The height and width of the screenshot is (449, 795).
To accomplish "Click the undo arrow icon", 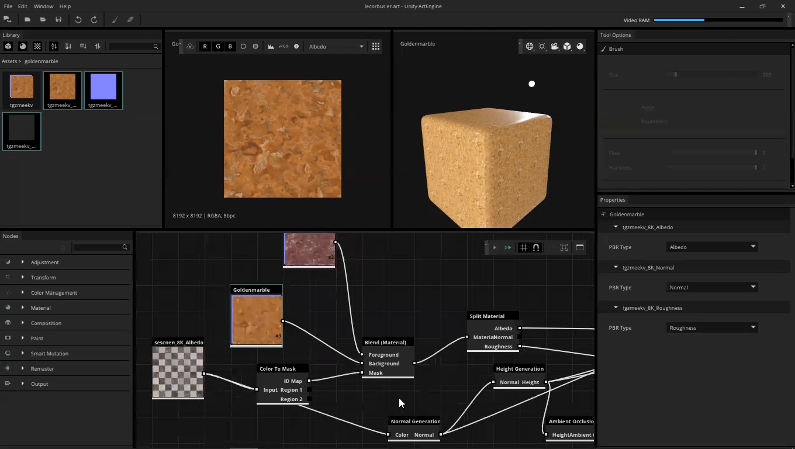I will click(x=78, y=19).
